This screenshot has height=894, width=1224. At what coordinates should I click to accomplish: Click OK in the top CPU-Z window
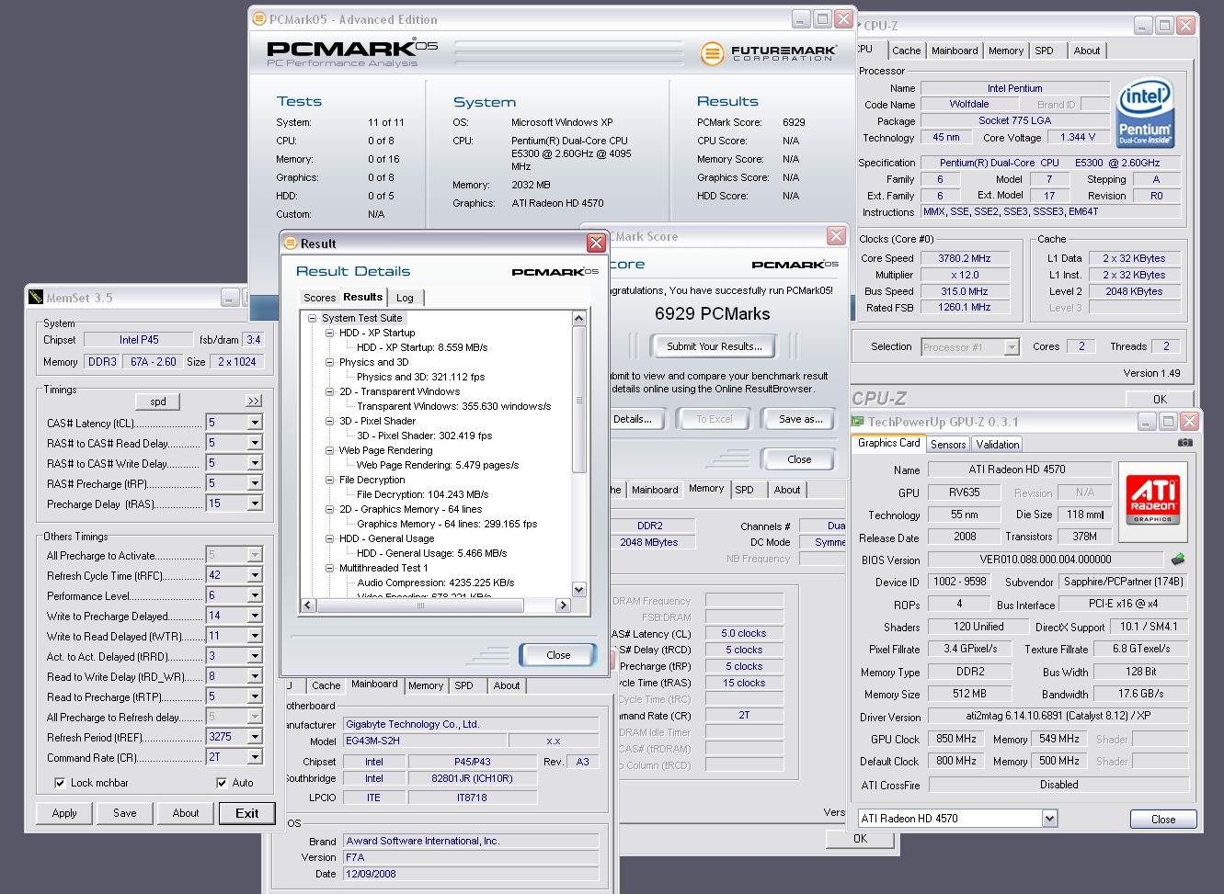tap(1161, 399)
